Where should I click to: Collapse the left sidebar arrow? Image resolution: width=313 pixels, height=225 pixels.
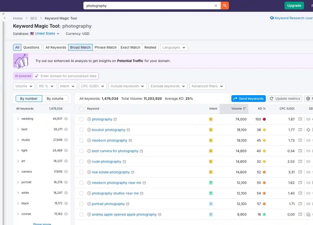click(4, 18)
